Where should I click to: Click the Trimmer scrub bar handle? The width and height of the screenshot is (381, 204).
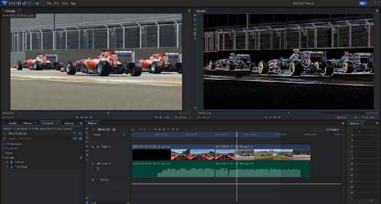(x=108, y=113)
